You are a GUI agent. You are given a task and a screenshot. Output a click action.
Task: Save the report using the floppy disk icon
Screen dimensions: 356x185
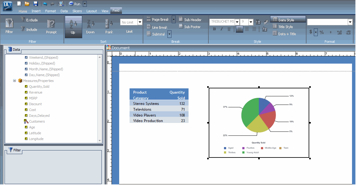(36, 4)
